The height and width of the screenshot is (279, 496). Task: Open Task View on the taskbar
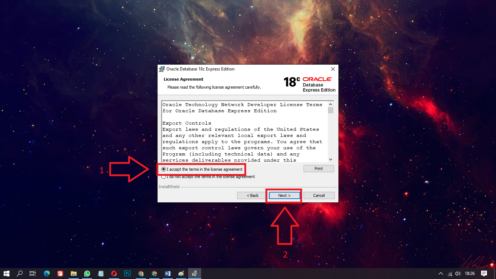(x=33, y=274)
